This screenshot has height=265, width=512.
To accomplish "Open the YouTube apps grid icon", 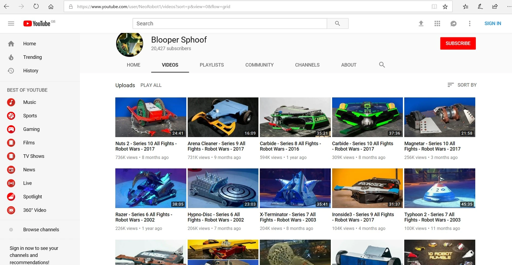I will coord(437,23).
